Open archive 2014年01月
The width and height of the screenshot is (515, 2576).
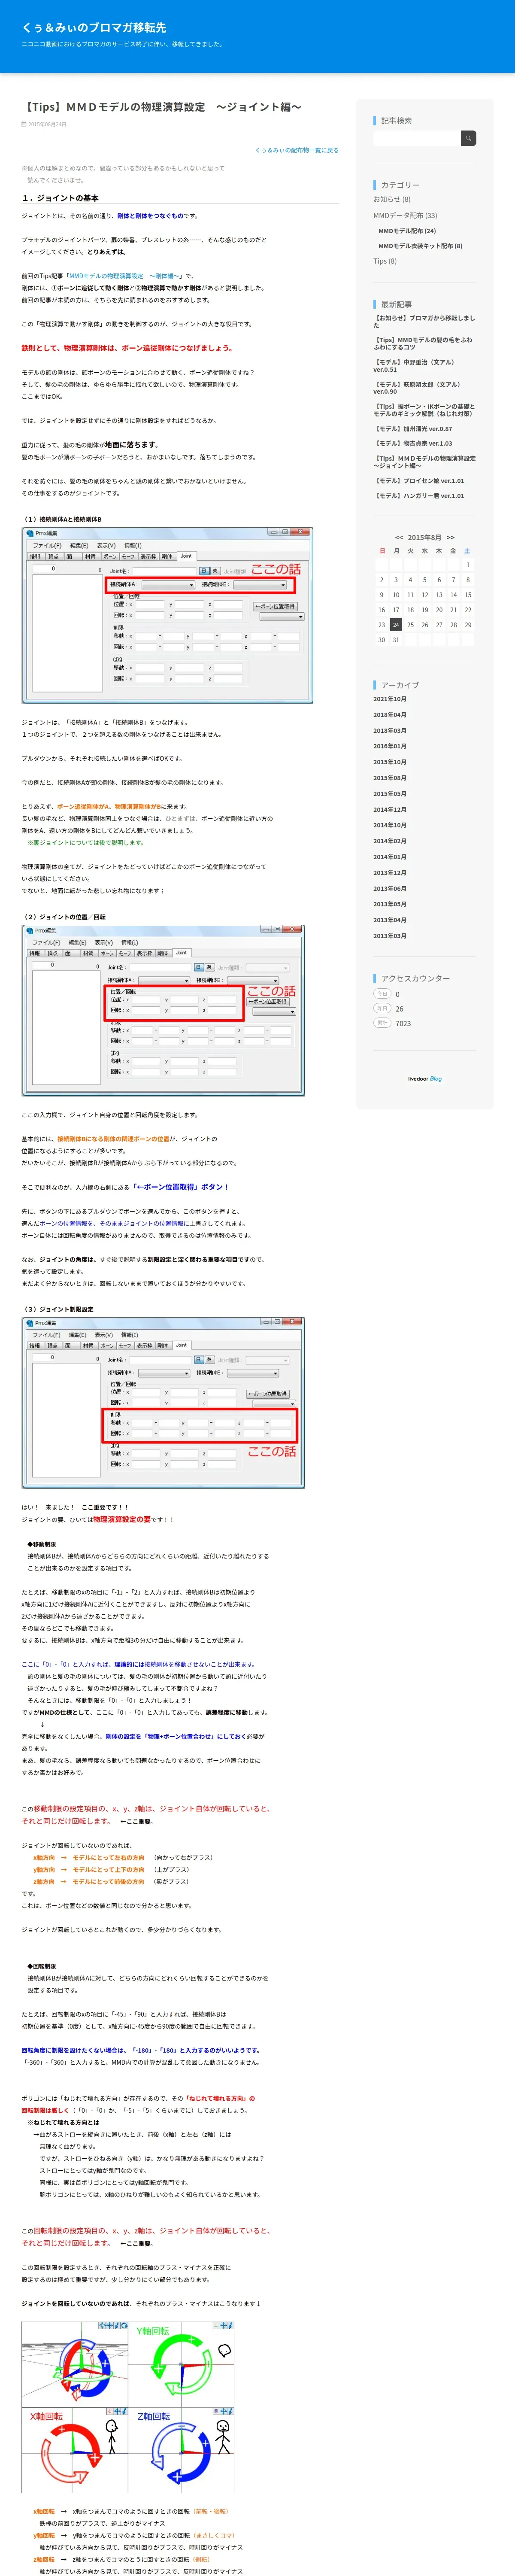(390, 857)
